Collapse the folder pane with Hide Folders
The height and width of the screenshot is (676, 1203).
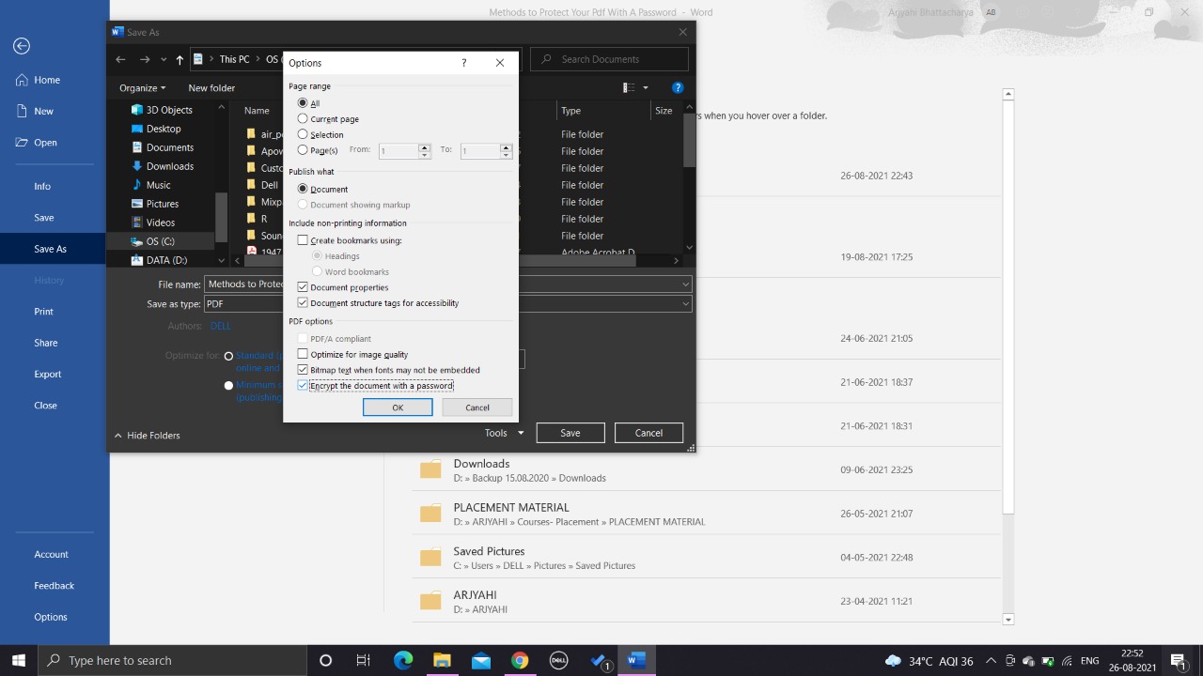pos(147,436)
